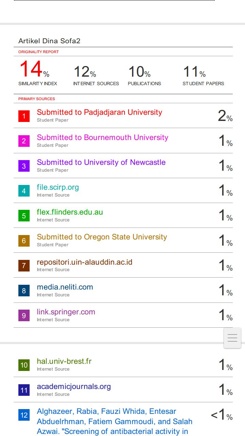
Task: Open the link.springer.com source link
Action: pos(66,312)
